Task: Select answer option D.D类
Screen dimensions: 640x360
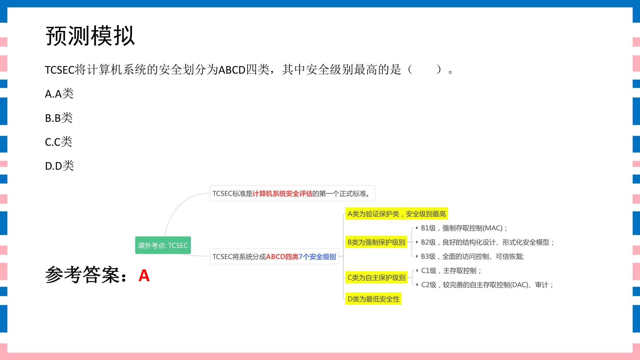Action: coord(59,165)
